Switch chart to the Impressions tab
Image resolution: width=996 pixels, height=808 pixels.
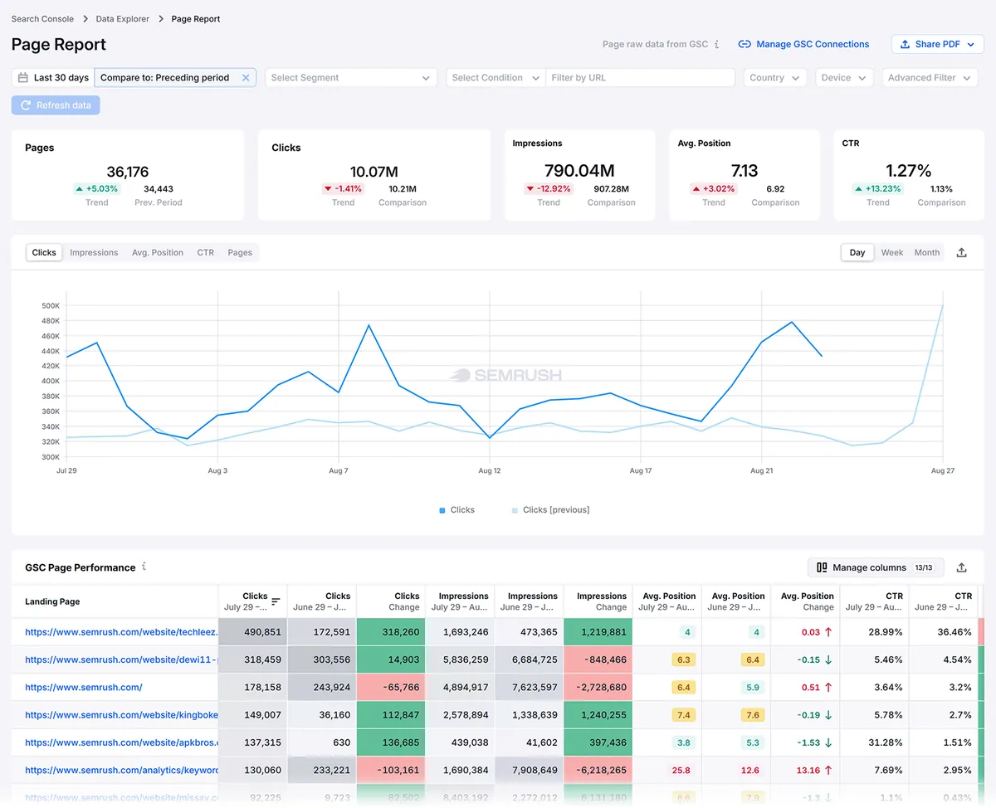pyautogui.click(x=94, y=253)
